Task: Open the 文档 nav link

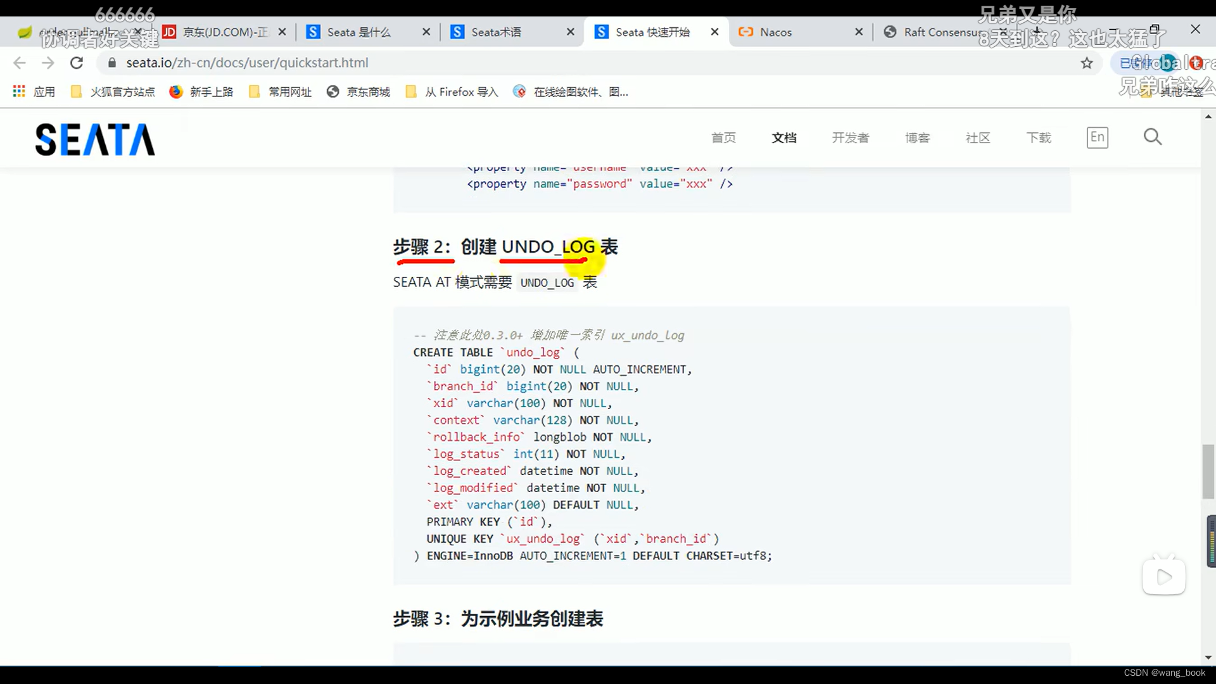Action: [x=784, y=137]
